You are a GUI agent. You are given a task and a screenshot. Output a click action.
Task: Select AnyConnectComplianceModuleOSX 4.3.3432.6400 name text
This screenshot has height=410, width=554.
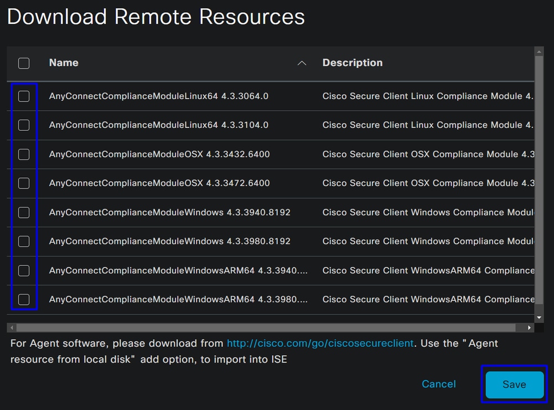click(x=159, y=155)
